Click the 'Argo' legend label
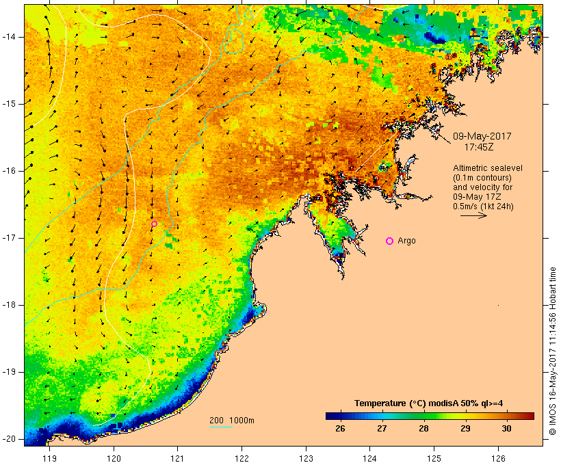Image resolution: width=561 pixels, height=465 pixels. pyautogui.click(x=407, y=241)
